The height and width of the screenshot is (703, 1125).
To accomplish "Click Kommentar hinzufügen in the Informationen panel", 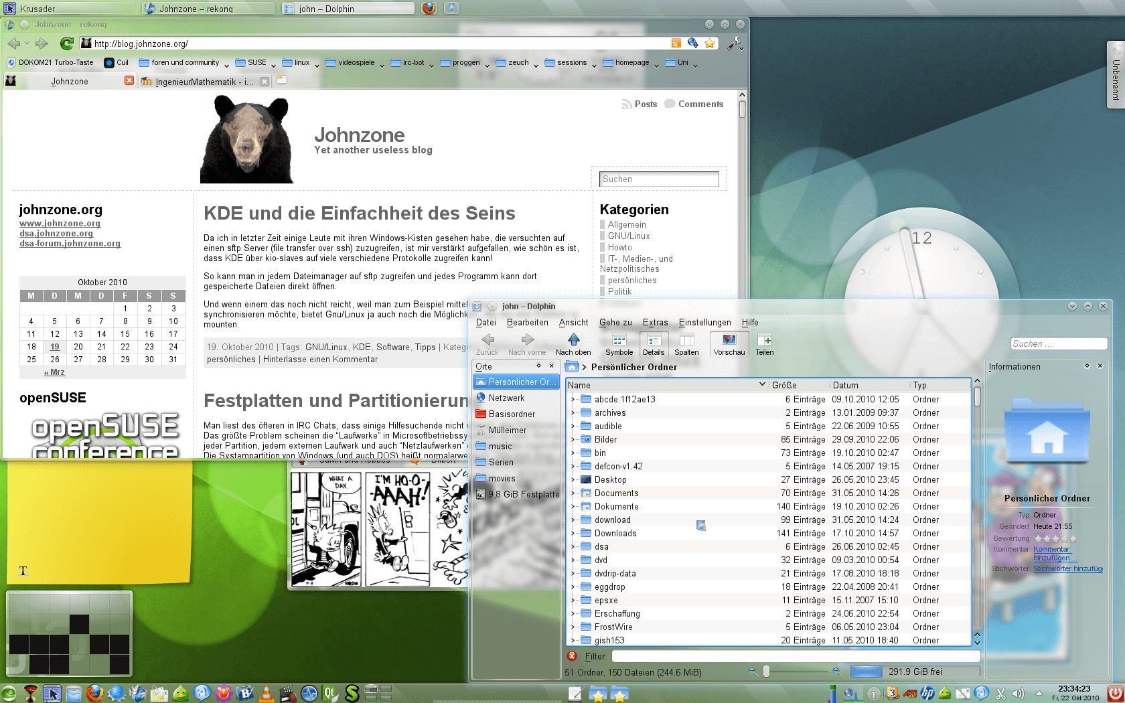I will pos(1051,553).
